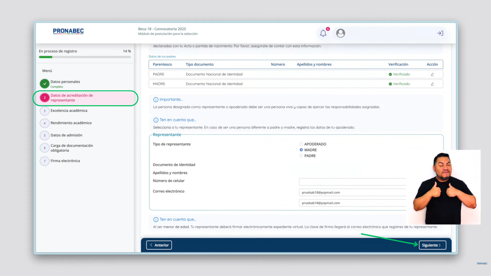Click info icon above Selecciona a tu representante
This screenshot has height=276, width=491.
click(x=156, y=120)
